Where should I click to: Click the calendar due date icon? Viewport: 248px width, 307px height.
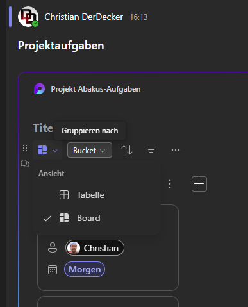coord(53,270)
